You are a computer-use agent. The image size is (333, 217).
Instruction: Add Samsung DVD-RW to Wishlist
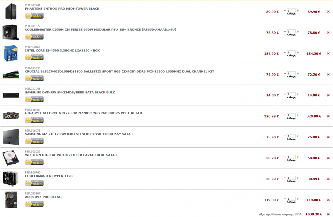pyautogui.click(x=34, y=99)
